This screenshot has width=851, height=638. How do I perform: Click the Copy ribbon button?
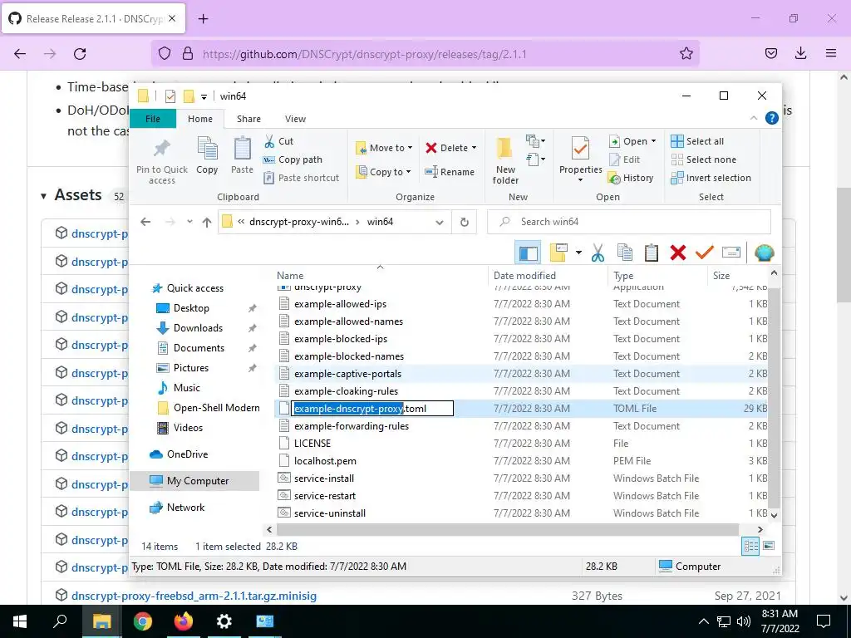pyautogui.click(x=207, y=155)
